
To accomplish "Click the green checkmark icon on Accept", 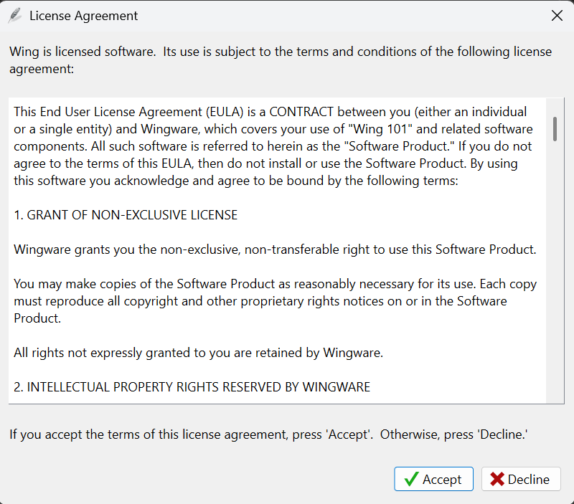I will click(411, 479).
